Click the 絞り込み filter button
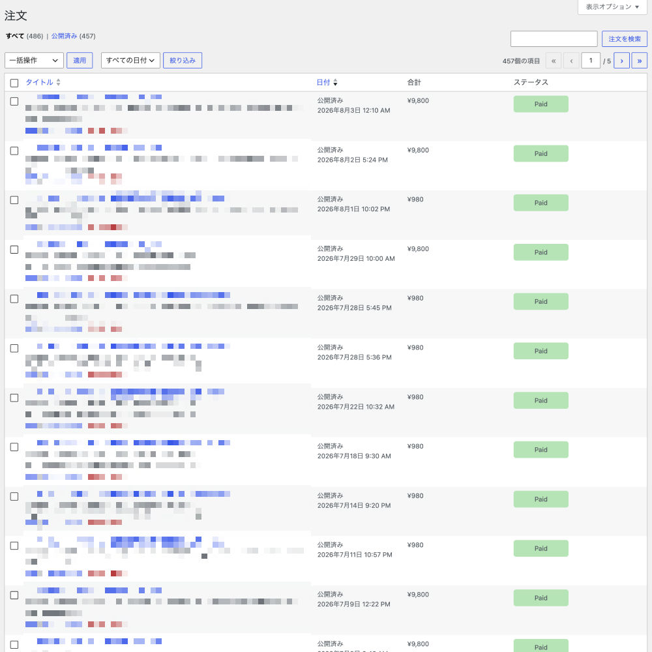Image resolution: width=652 pixels, height=652 pixels. [x=183, y=60]
